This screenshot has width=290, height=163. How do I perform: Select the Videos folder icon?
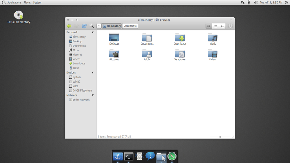coord(213,55)
